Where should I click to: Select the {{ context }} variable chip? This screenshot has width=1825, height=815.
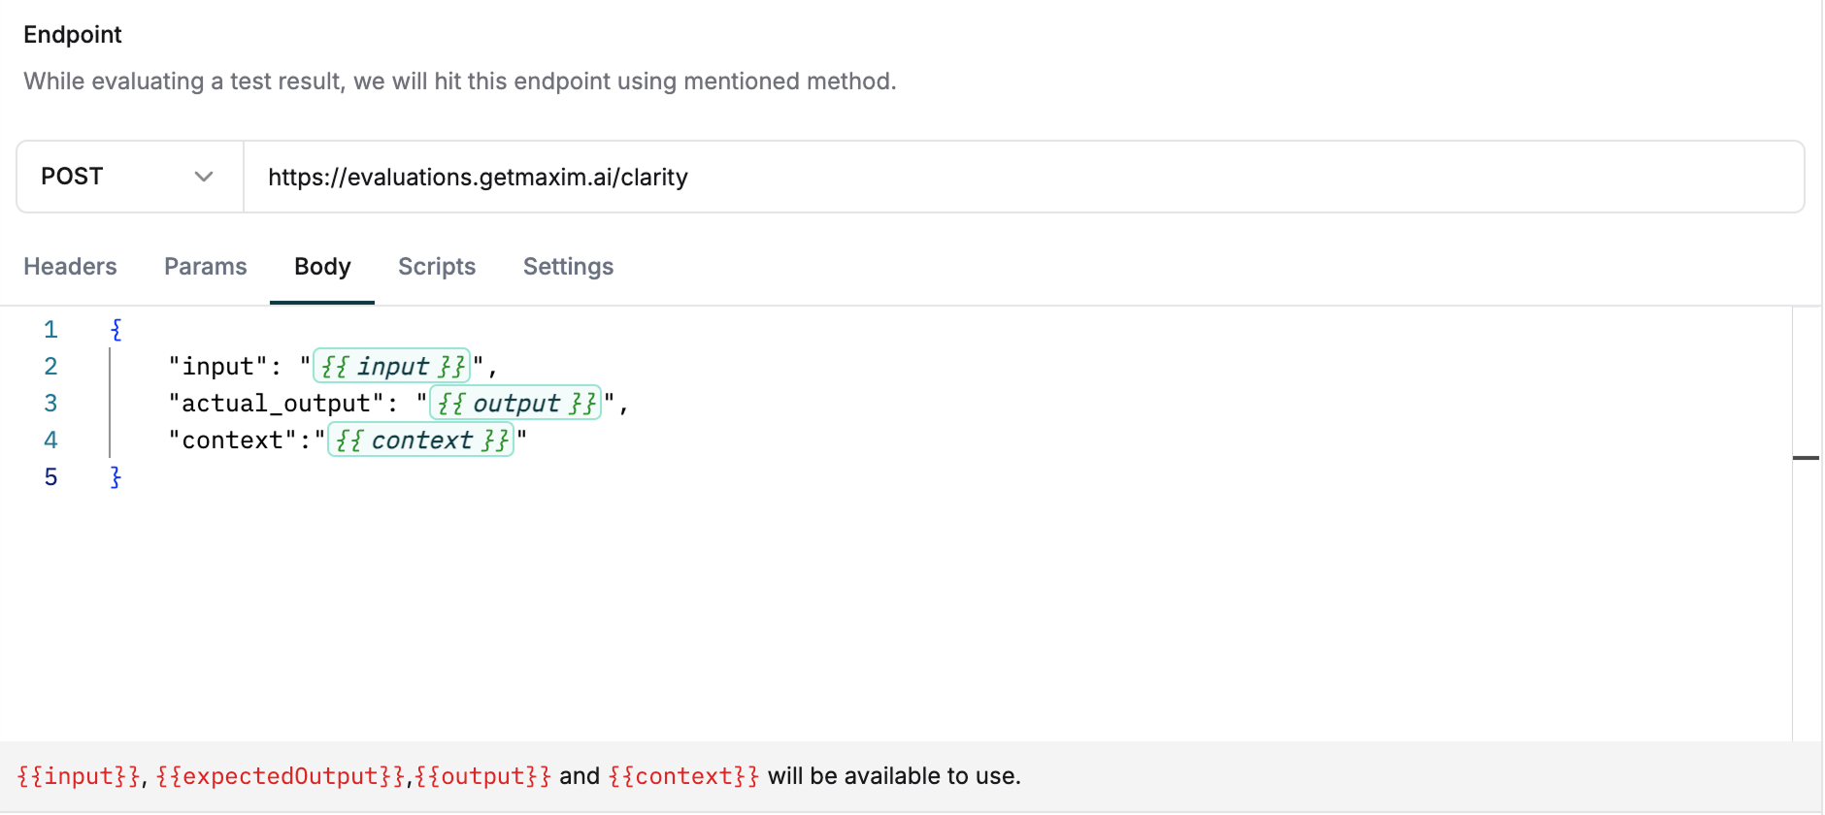[x=420, y=440]
